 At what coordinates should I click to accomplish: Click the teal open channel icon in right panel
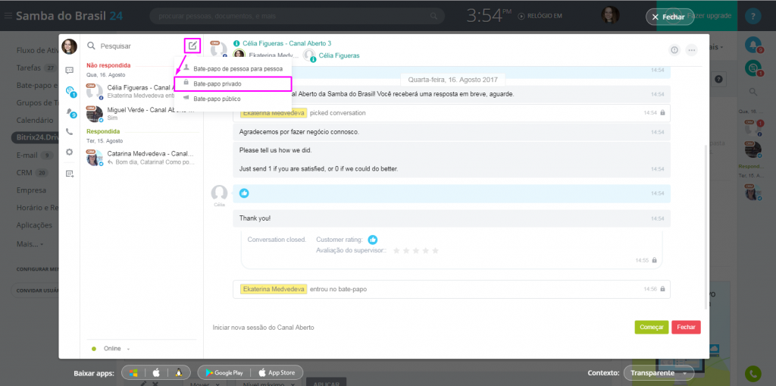coord(753,68)
